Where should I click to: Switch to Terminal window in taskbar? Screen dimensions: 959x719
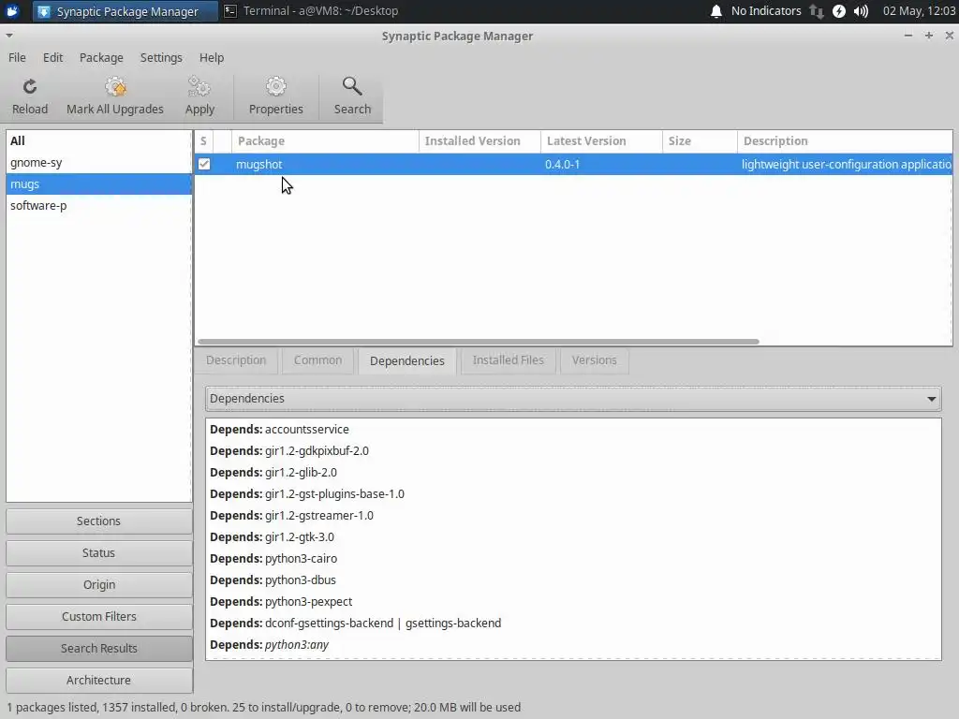coord(311,11)
